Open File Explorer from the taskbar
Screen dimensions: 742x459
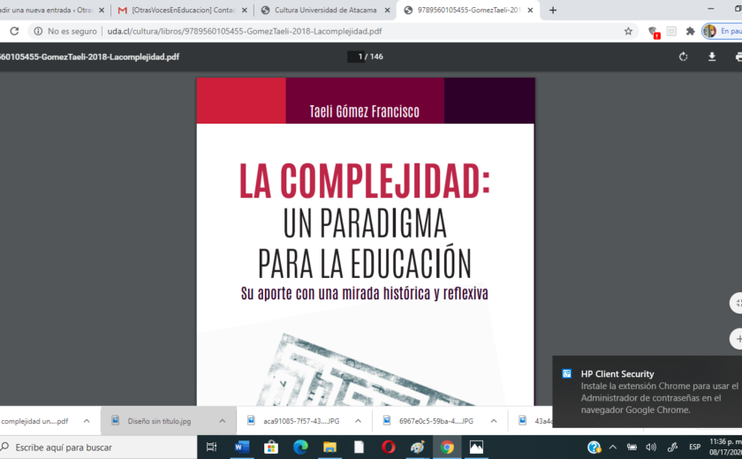[x=329, y=447]
